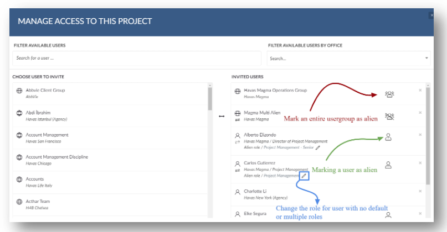This screenshot has height=232, width=447.
Task: Open the office Search combo box
Action: coord(348,59)
